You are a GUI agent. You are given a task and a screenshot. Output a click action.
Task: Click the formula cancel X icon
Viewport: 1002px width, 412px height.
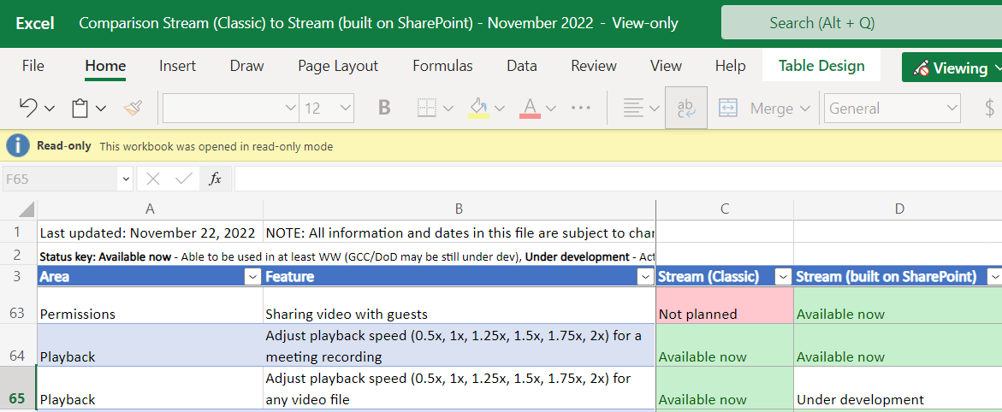tap(152, 179)
